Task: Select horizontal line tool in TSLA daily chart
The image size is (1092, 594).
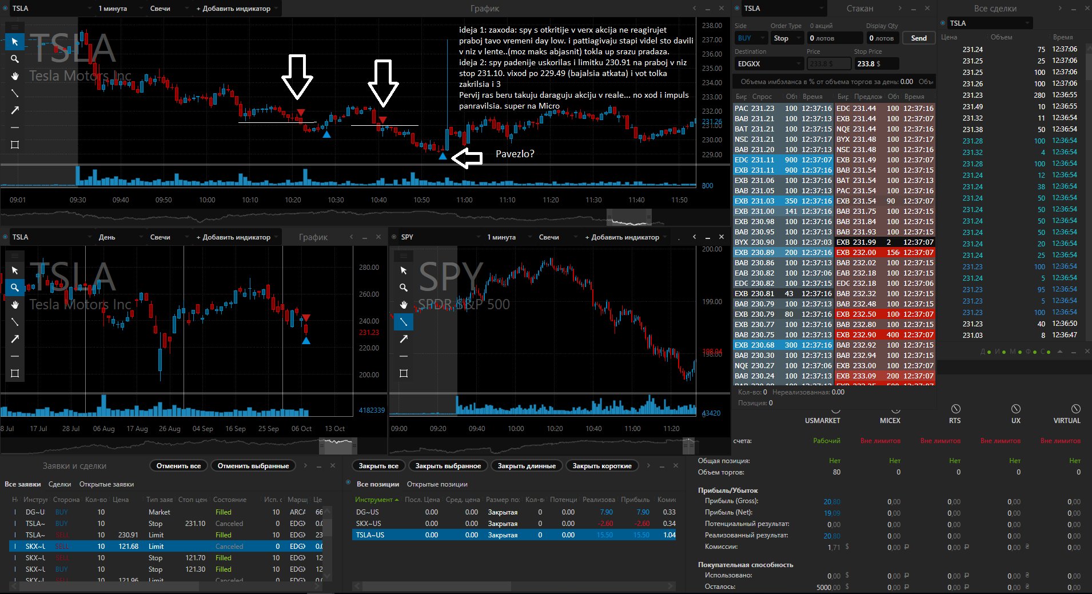Action: tap(15, 356)
